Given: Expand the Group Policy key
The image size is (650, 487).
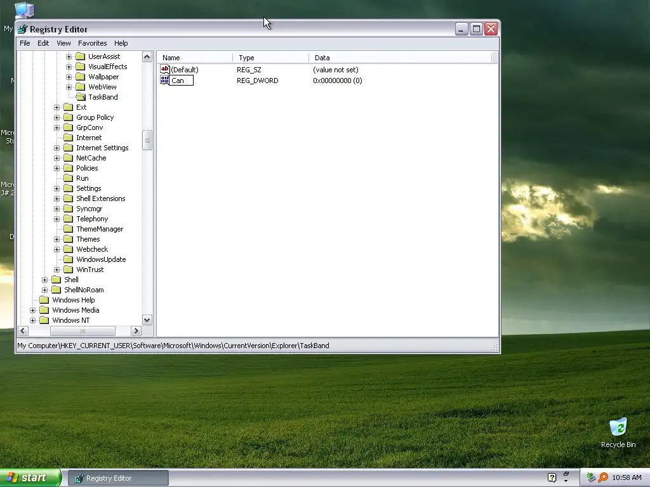Looking at the screenshot, I should point(56,117).
